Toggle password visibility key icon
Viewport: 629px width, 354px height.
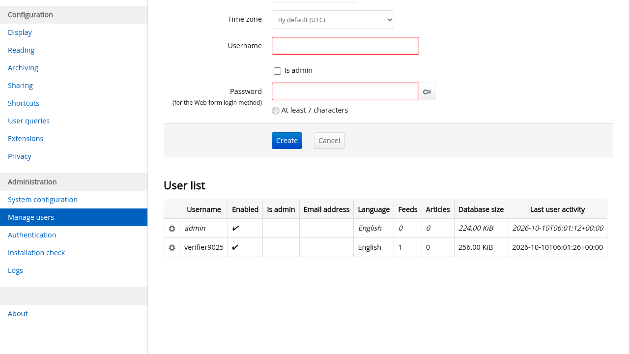[x=427, y=91]
